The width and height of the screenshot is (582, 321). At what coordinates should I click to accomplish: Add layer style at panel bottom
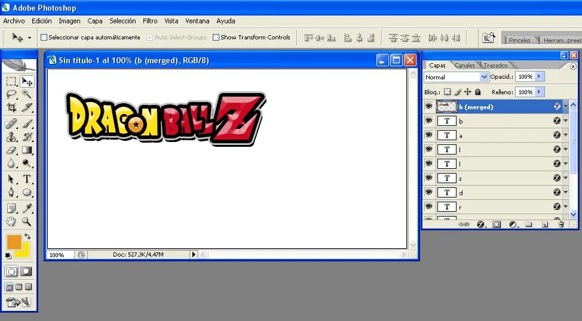(x=480, y=224)
